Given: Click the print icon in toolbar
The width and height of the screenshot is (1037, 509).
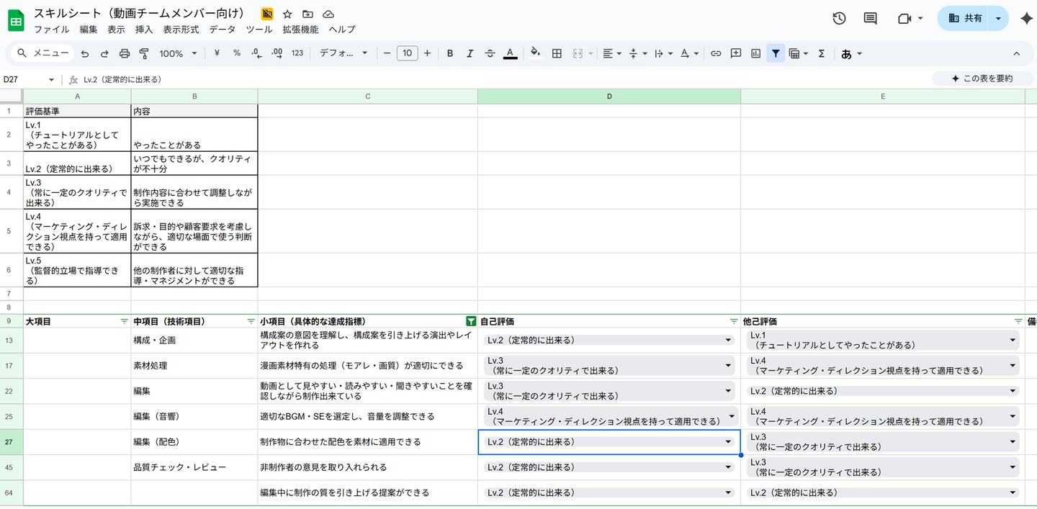Looking at the screenshot, I should 124,53.
